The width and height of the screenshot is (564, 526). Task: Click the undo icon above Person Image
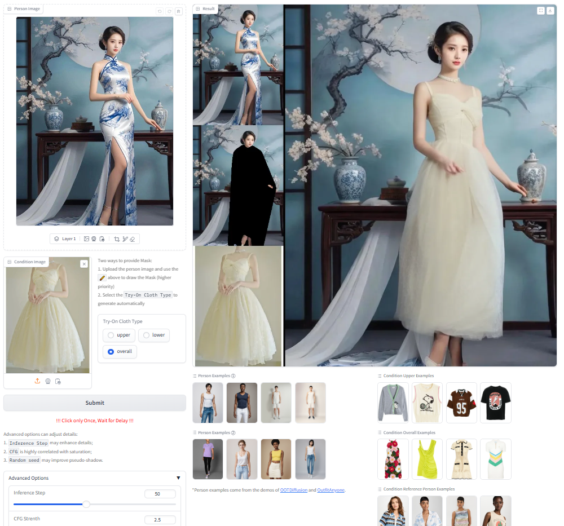[160, 11]
